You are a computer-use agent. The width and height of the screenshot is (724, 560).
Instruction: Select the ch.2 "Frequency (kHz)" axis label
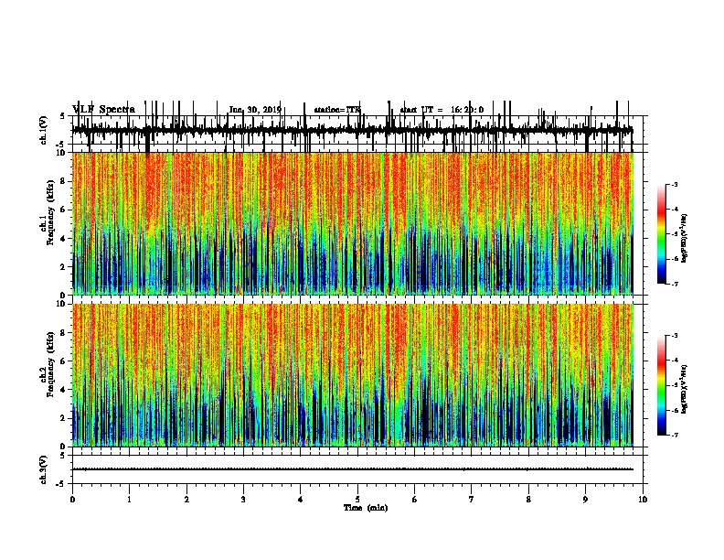51,364
